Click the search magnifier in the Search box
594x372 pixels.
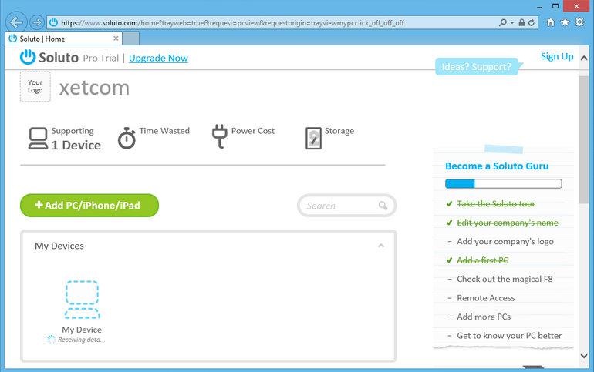pyautogui.click(x=383, y=206)
